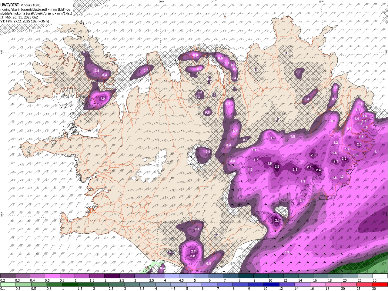Click the bright red swatch labeled 30 in bottom row
This screenshot has width=388, height=291.
[x=380, y=284]
